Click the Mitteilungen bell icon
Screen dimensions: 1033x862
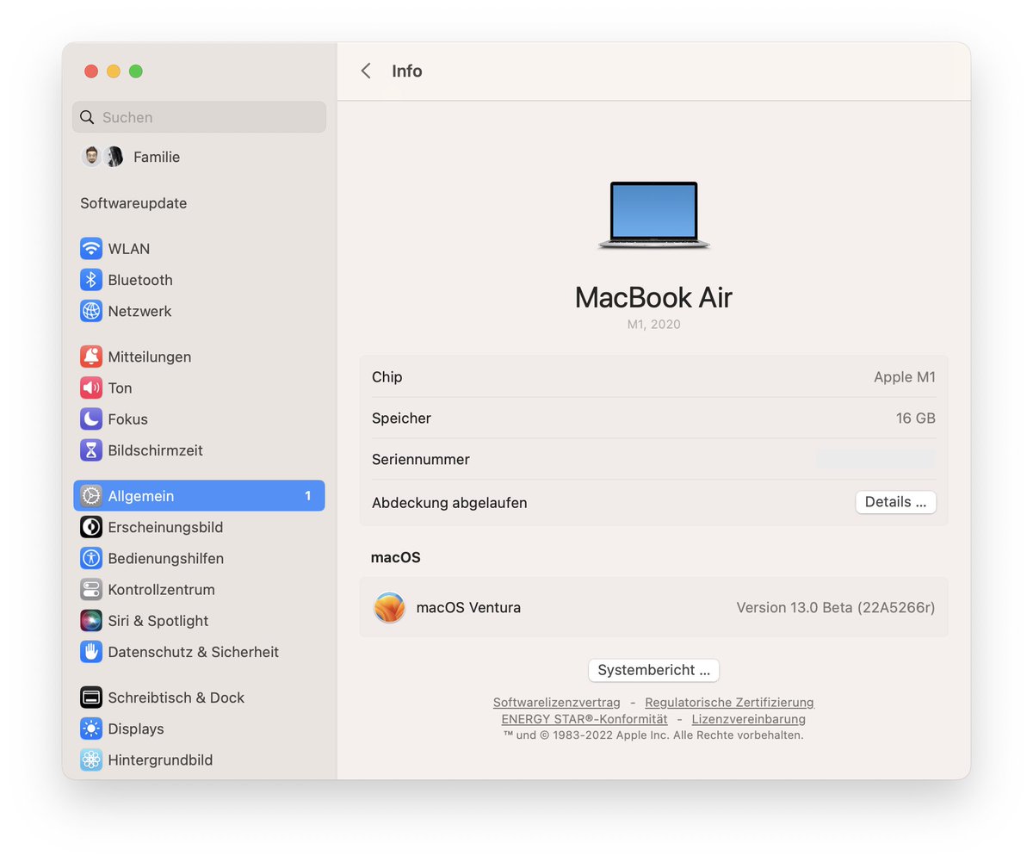tap(91, 357)
